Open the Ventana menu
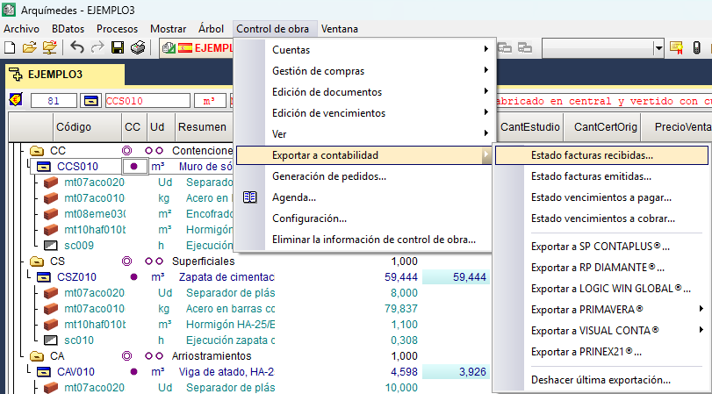The image size is (712, 394). click(x=340, y=29)
